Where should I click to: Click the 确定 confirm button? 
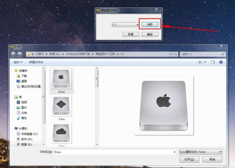tap(150, 34)
